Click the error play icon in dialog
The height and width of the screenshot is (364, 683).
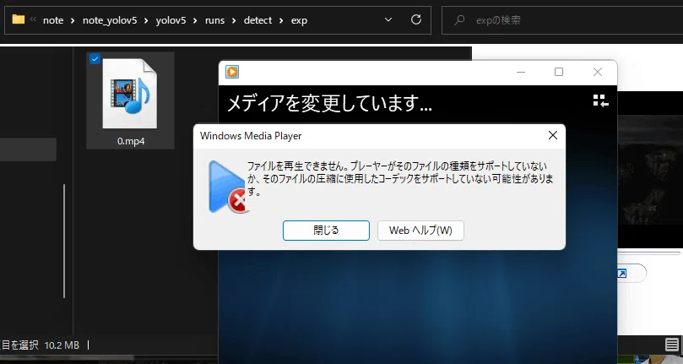point(227,187)
